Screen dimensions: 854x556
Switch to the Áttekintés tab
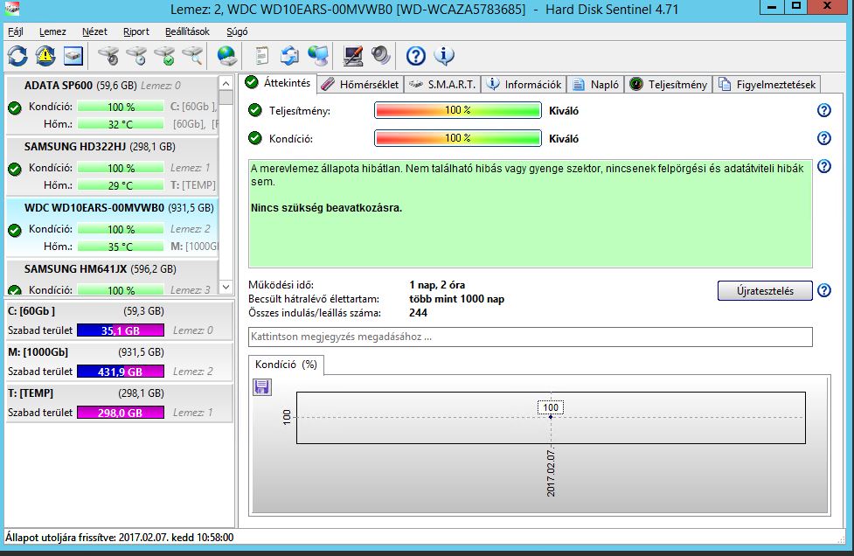(x=278, y=83)
